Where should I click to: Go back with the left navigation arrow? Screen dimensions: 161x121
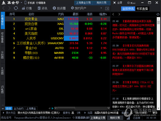(x=4, y=8)
